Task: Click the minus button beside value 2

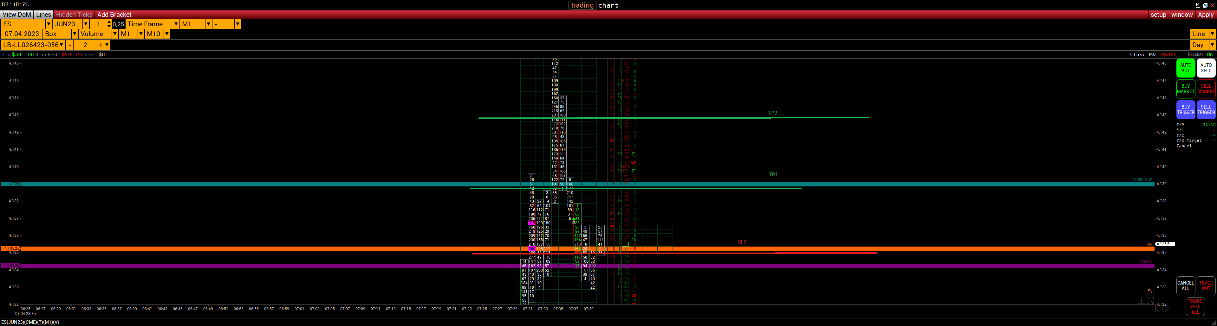Action: pyautogui.click(x=69, y=45)
